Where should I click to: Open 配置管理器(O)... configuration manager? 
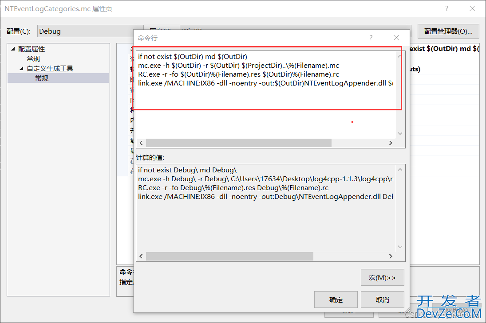448,31
